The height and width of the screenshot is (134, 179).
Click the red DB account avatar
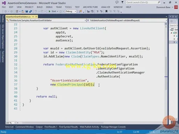(176, 7)
